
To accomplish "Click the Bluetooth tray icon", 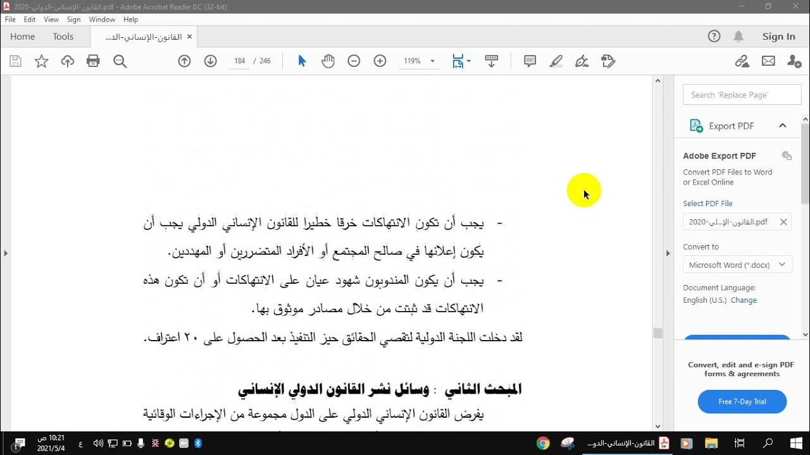I will coord(197,444).
